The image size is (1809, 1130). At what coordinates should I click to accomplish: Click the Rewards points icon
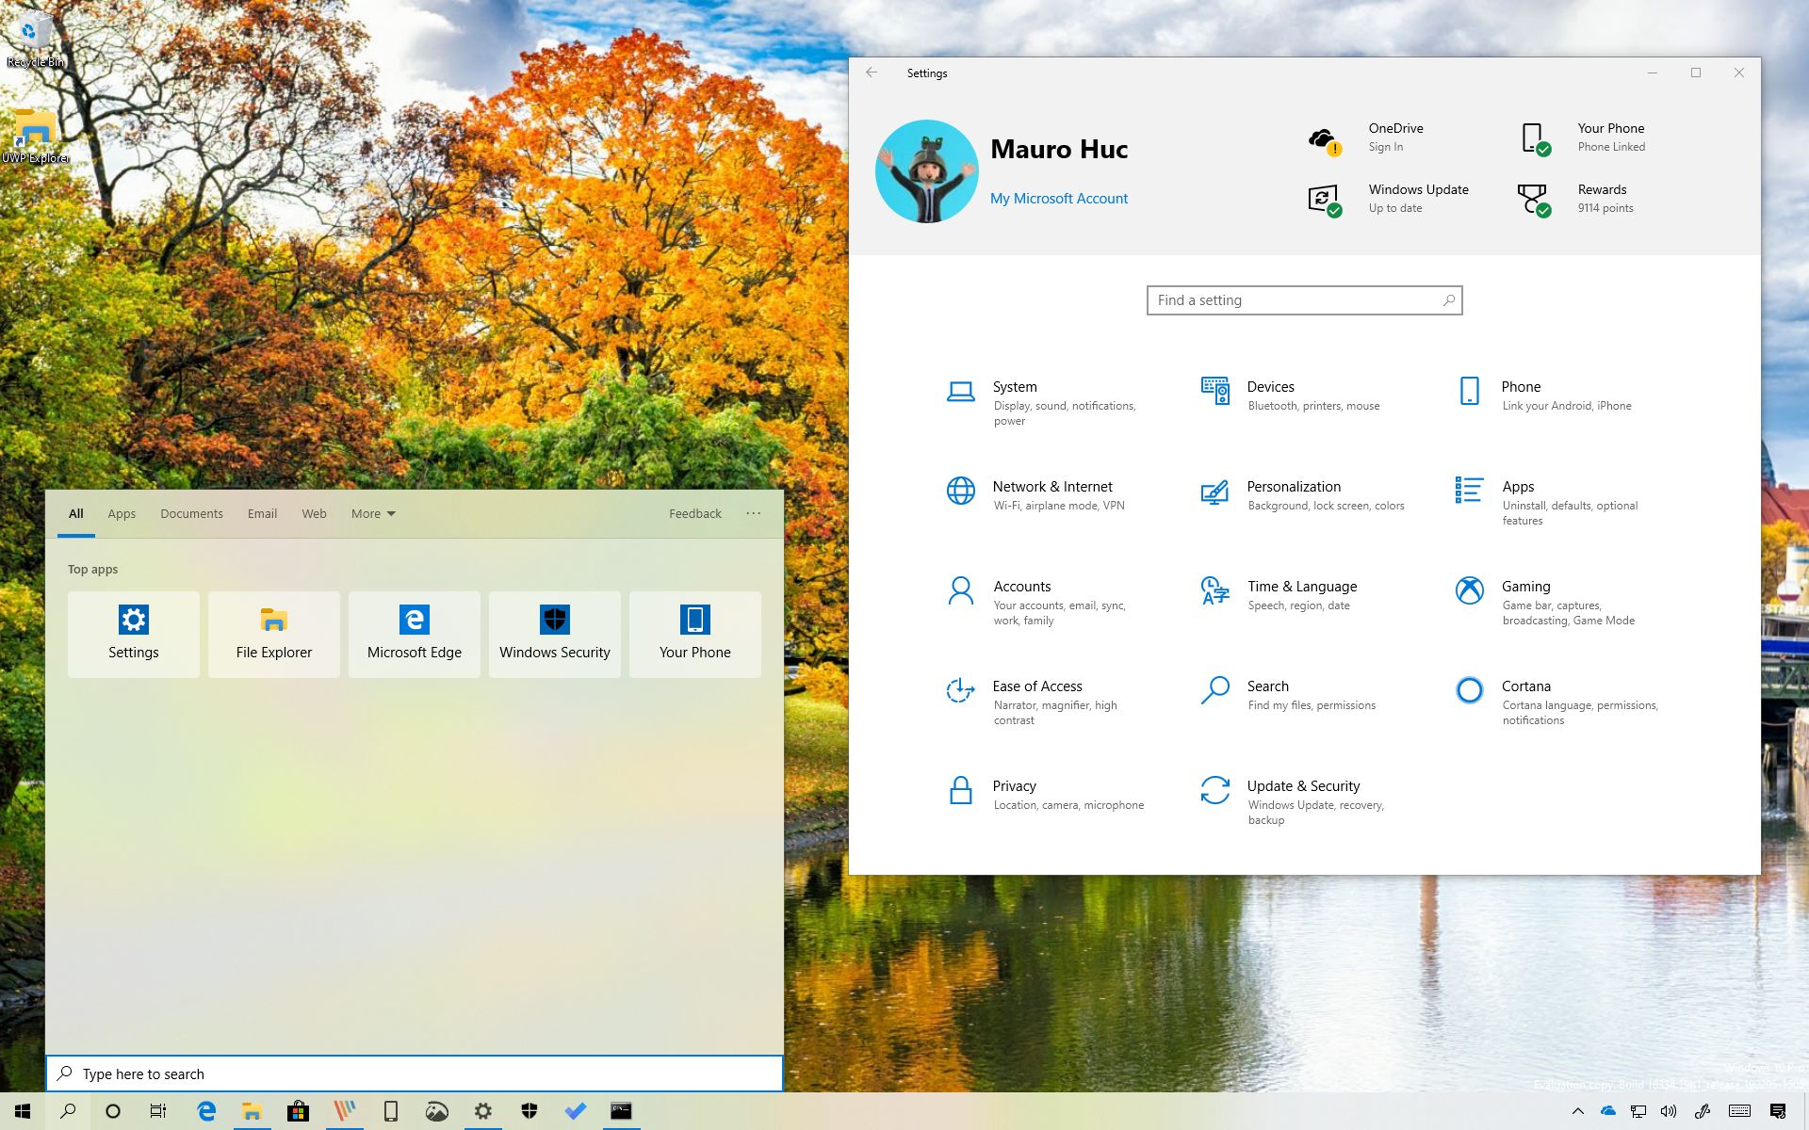coord(1535,201)
